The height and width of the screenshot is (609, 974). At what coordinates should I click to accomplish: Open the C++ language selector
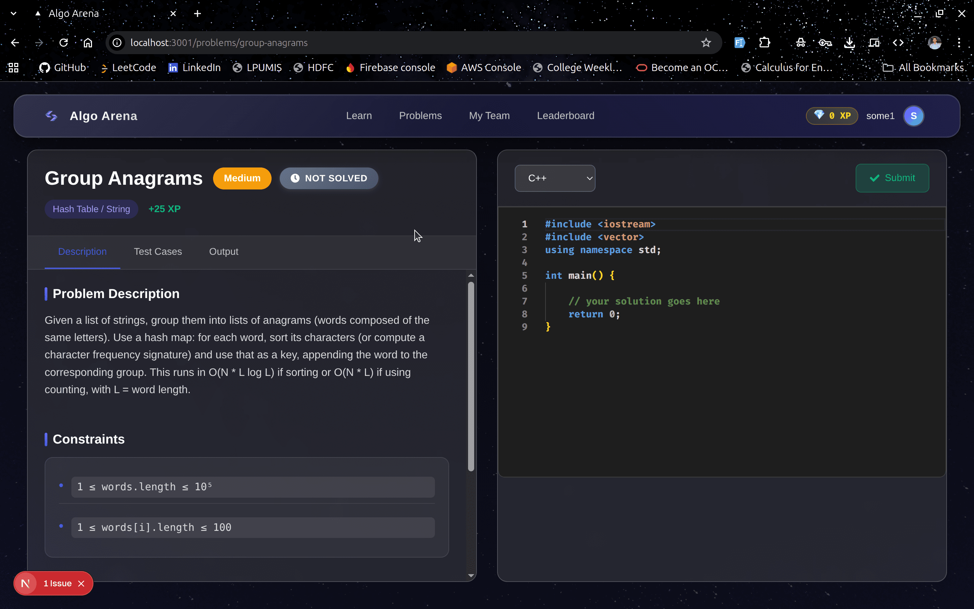pos(555,178)
